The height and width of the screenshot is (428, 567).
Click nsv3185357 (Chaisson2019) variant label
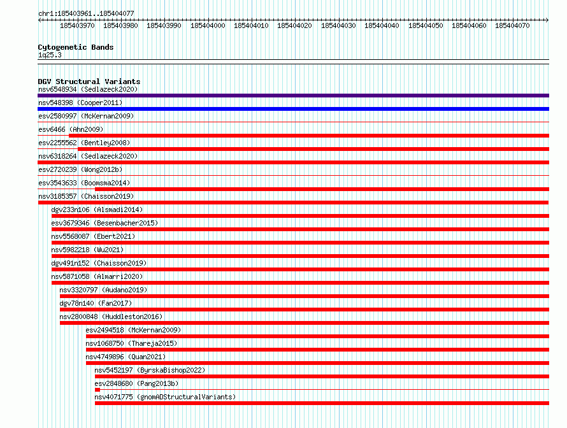(86, 196)
